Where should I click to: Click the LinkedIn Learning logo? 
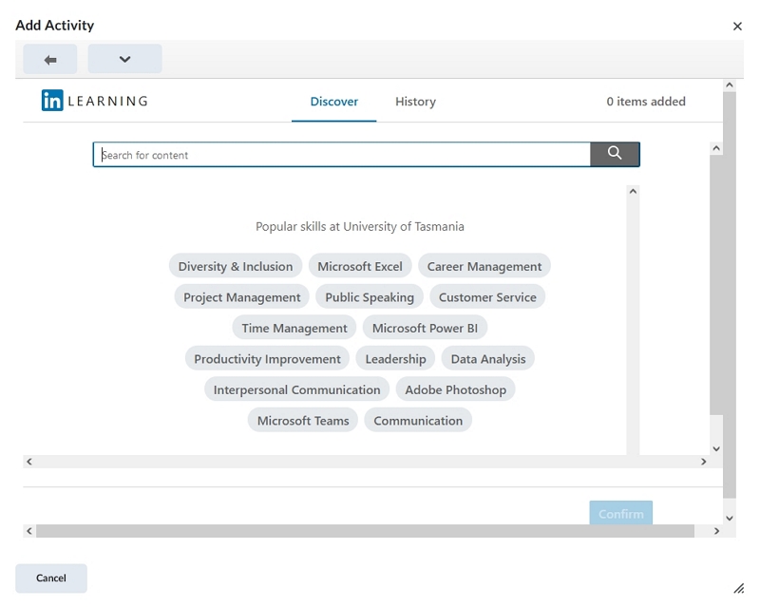pos(95,101)
